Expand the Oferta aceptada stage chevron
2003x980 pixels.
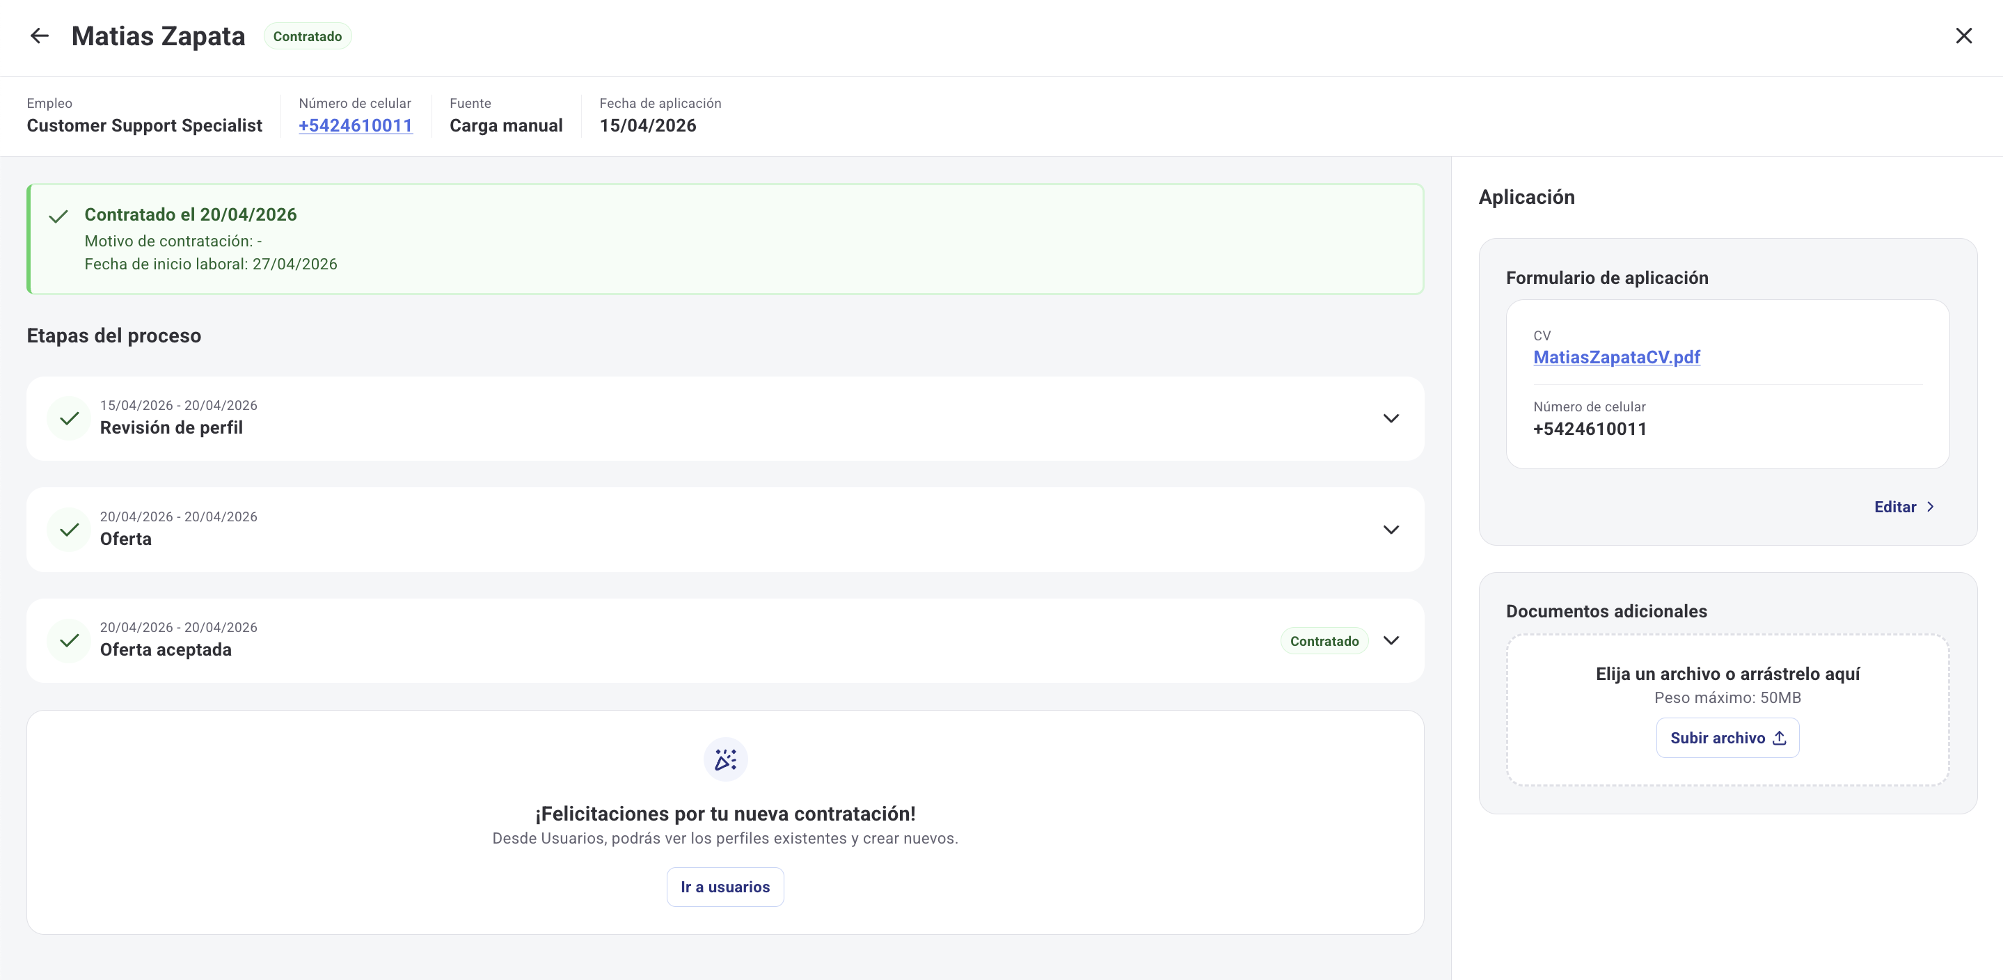click(x=1391, y=640)
